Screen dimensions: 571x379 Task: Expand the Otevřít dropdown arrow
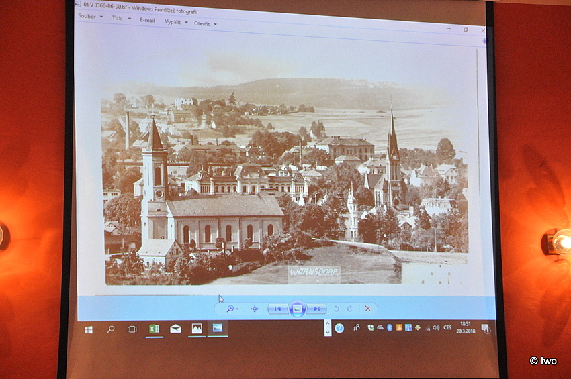pyautogui.click(x=215, y=24)
